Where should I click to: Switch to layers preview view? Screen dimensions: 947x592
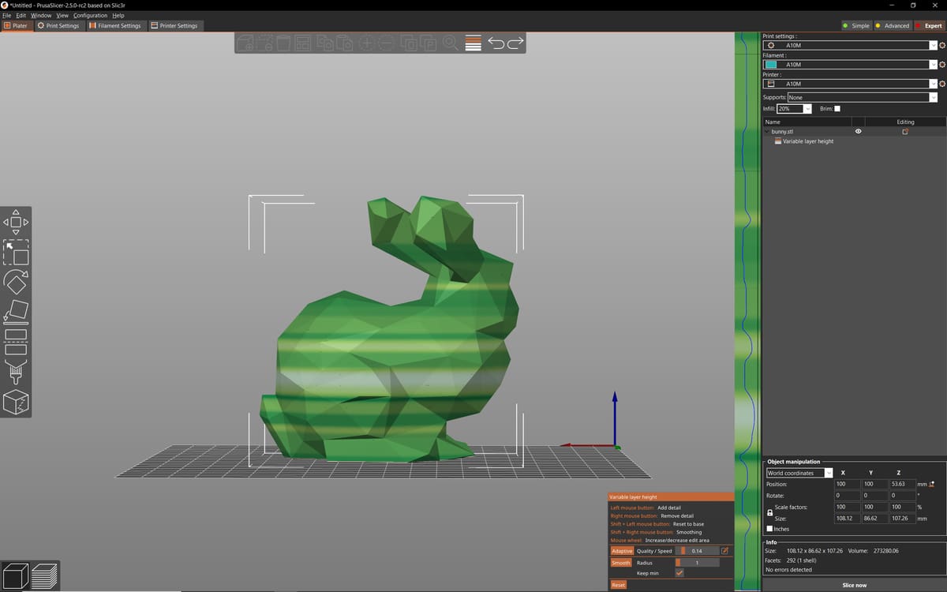point(45,575)
